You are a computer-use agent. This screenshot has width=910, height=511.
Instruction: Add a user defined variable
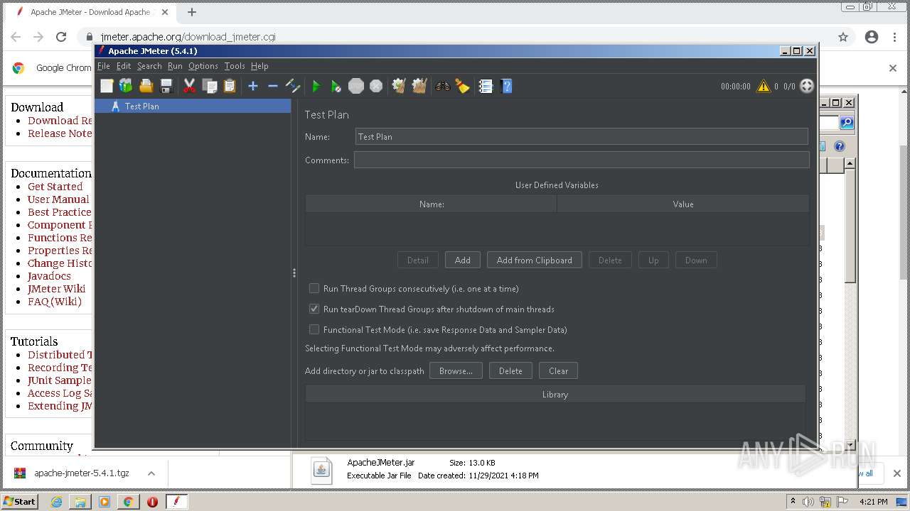click(463, 260)
